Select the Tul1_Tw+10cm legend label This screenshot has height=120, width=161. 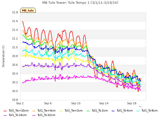tap(19, 110)
